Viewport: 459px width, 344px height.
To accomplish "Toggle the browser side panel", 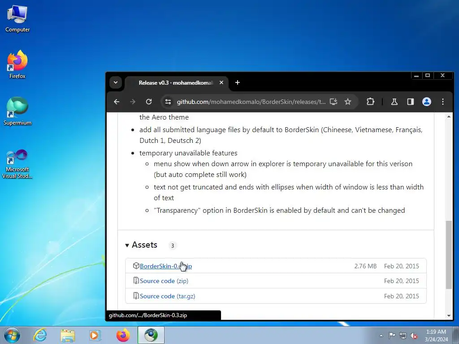I will (411, 102).
